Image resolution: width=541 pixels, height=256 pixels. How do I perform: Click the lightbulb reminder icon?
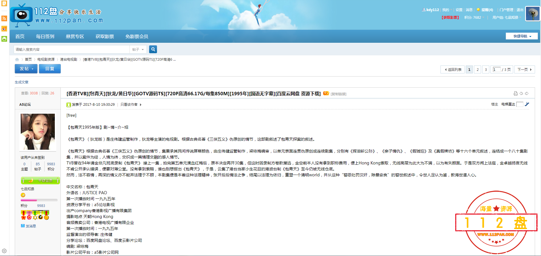(x=478, y=10)
